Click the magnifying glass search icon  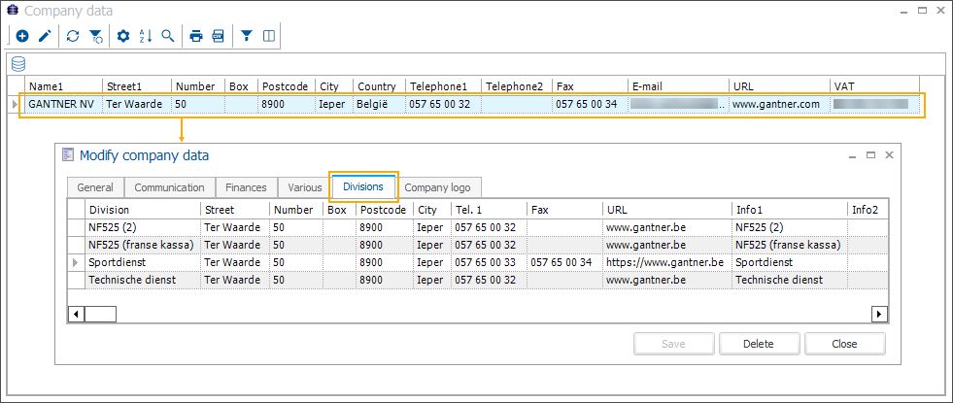(x=168, y=37)
